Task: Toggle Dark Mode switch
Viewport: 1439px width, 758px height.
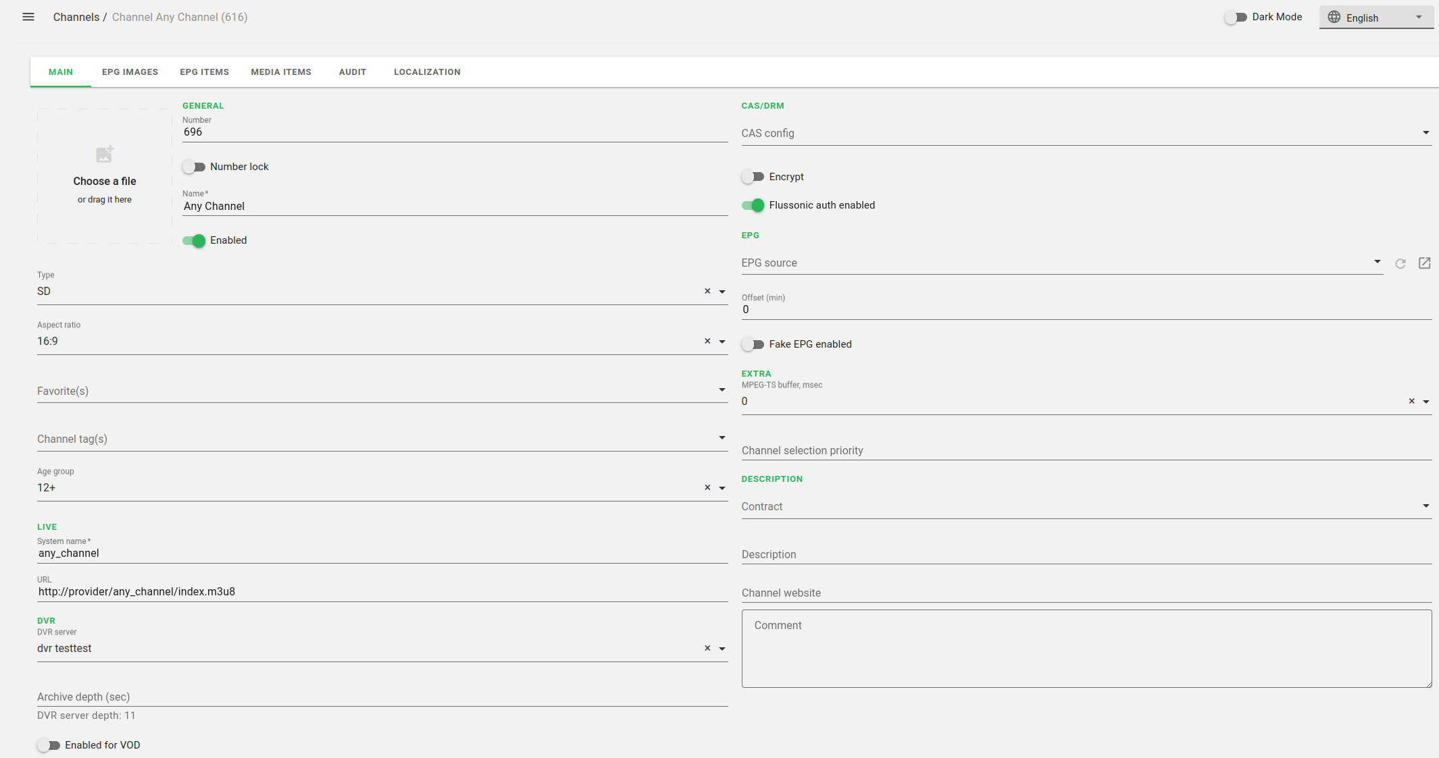Action: point(1236,18)
